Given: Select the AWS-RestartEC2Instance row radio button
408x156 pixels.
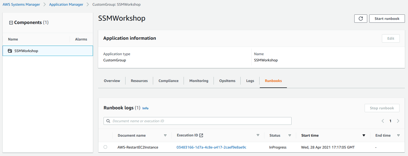Looking at the screenshot, I should tap(105, 147).
